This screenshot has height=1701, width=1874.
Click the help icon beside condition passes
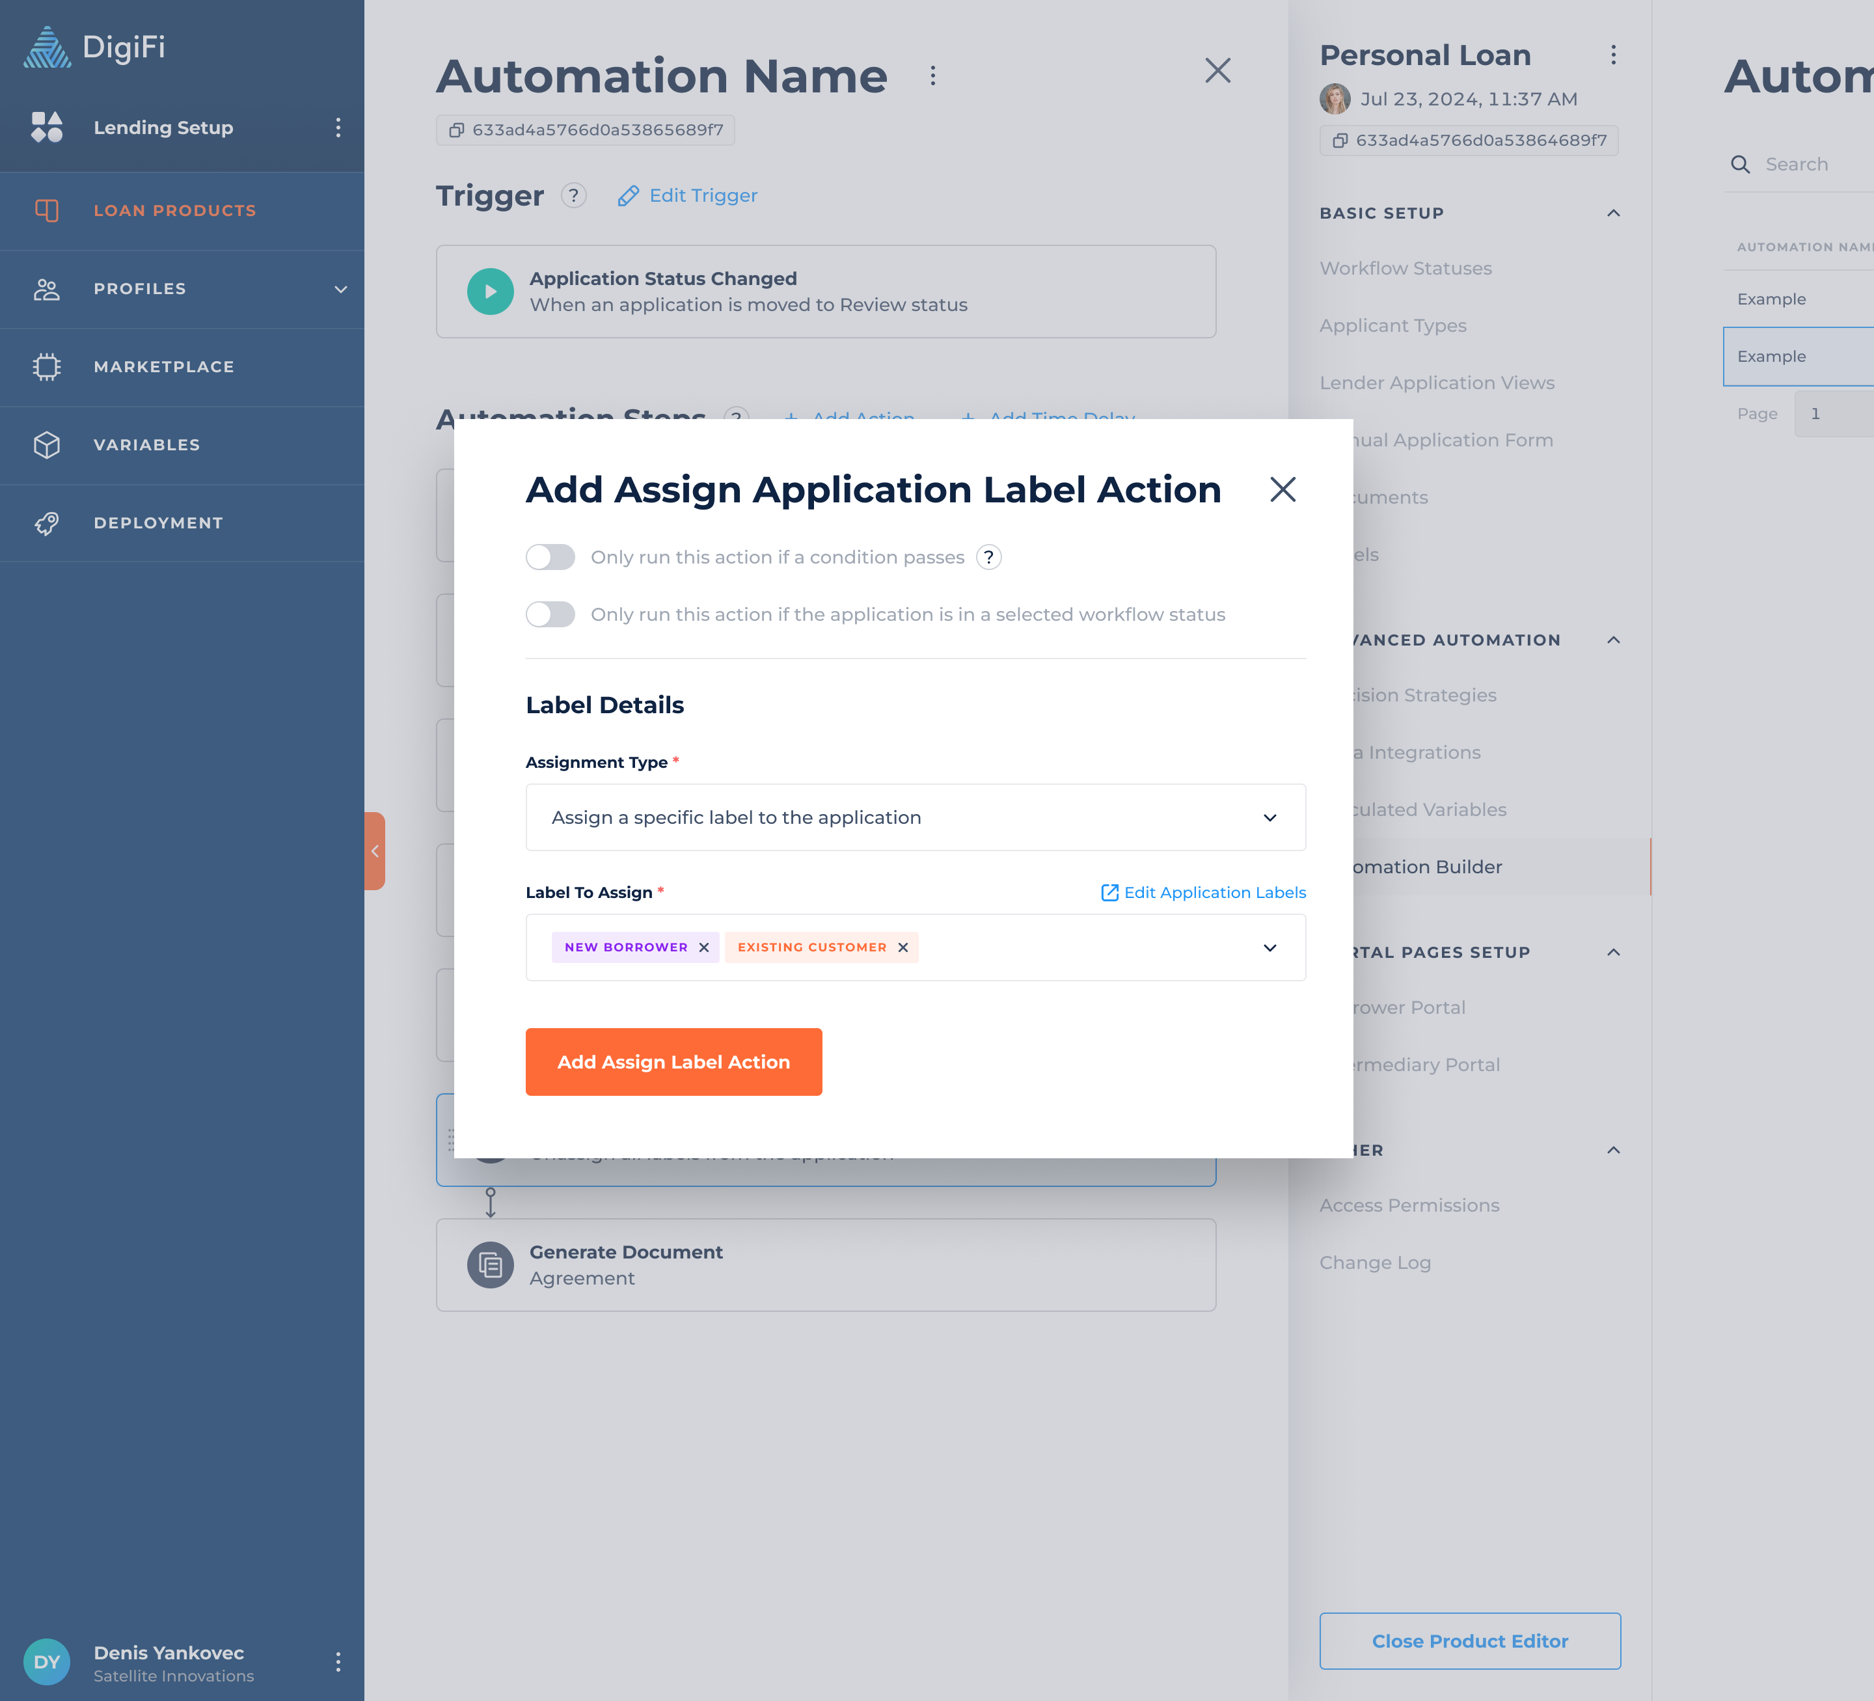click(x=989, y=558)
